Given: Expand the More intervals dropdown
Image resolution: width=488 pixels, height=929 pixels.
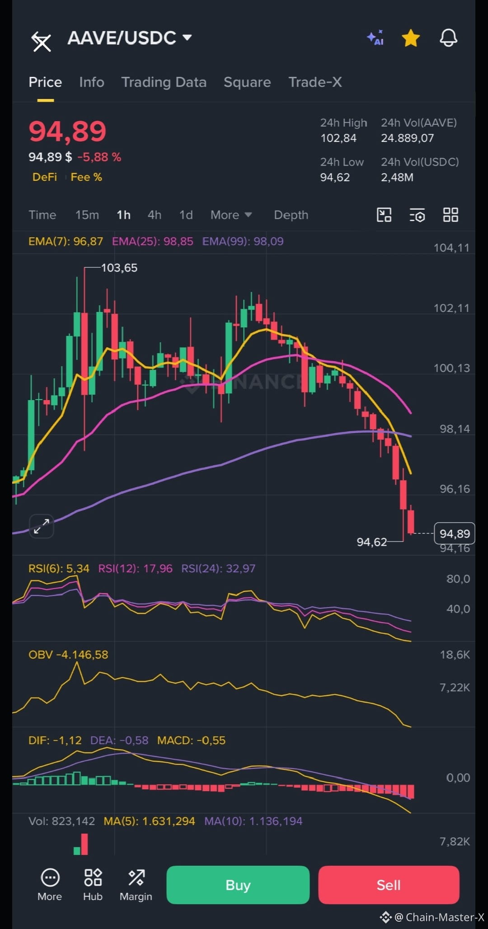Looking at the screenshot, I should pyautogui.click(x=231, y=215).
